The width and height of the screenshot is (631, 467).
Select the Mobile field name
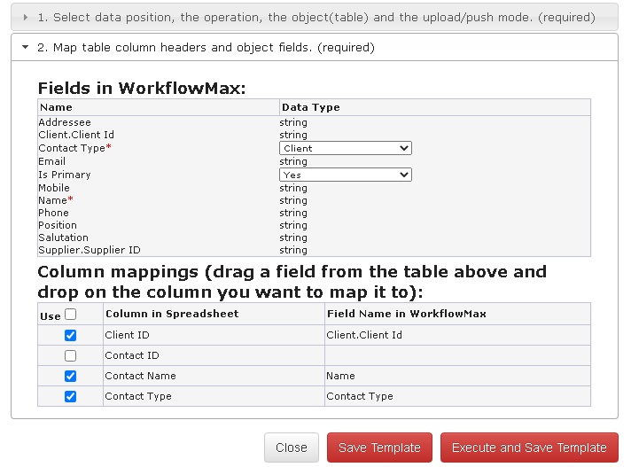coord(54,188)
